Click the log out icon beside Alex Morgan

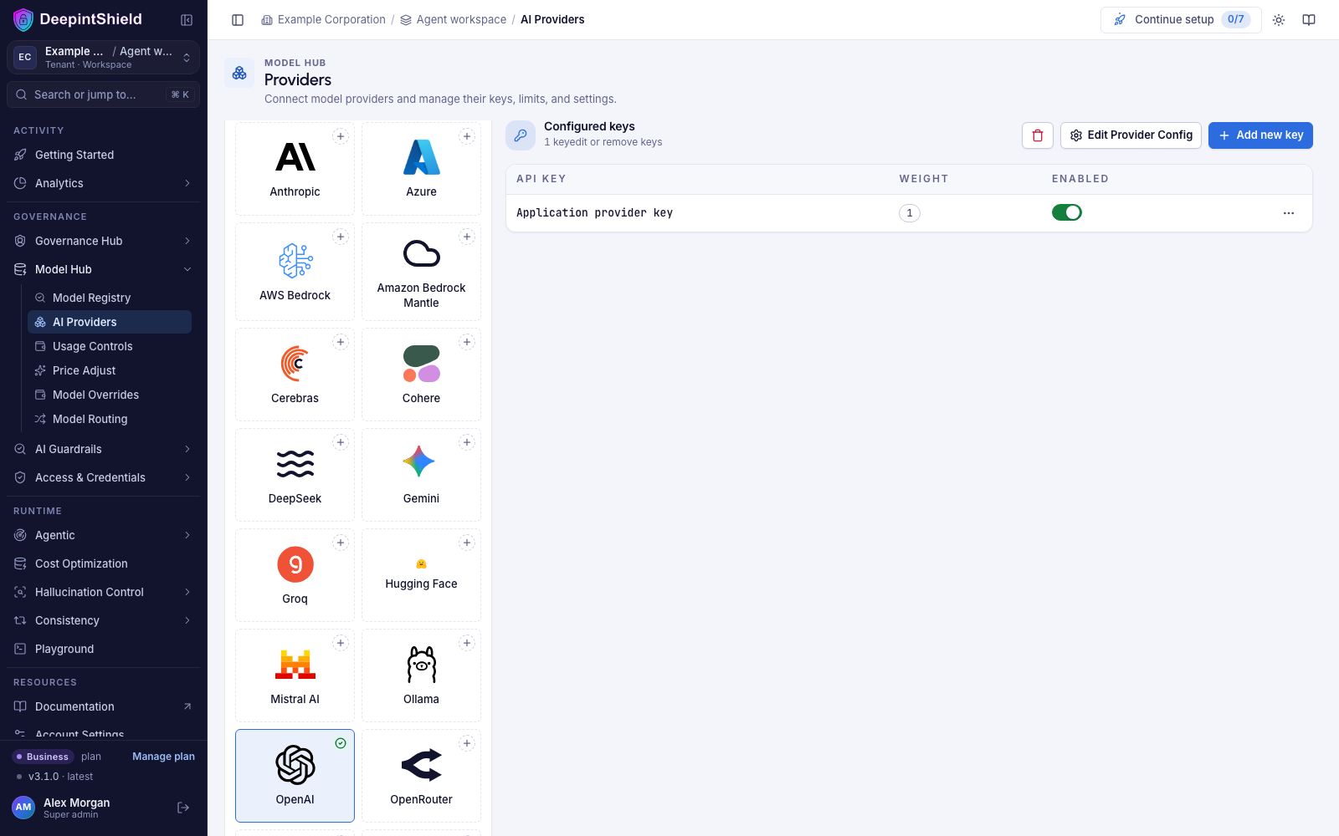[183, 808]
